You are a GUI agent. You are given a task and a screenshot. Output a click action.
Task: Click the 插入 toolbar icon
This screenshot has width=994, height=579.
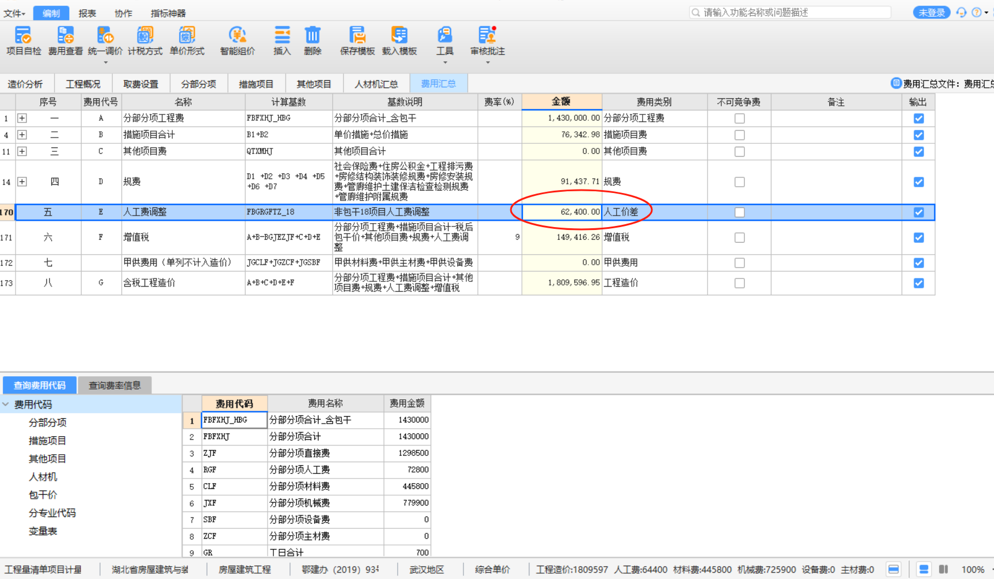[x=282, y=35]
